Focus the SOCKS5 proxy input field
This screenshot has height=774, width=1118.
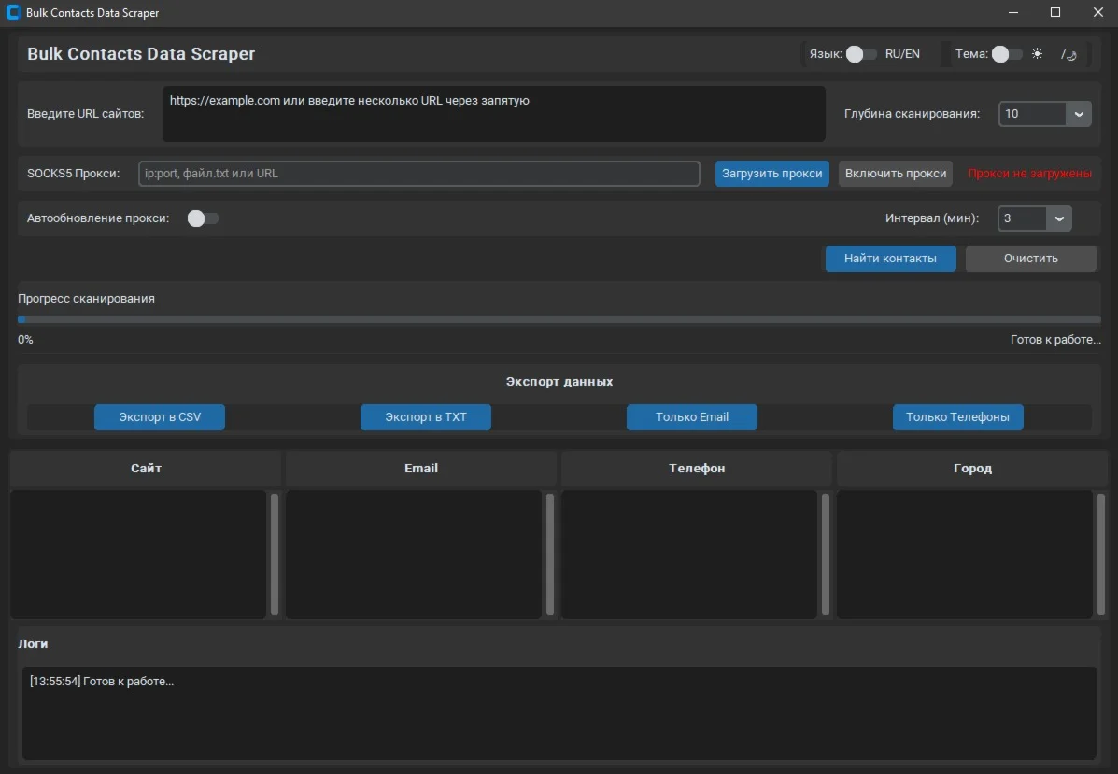[418, 174]
